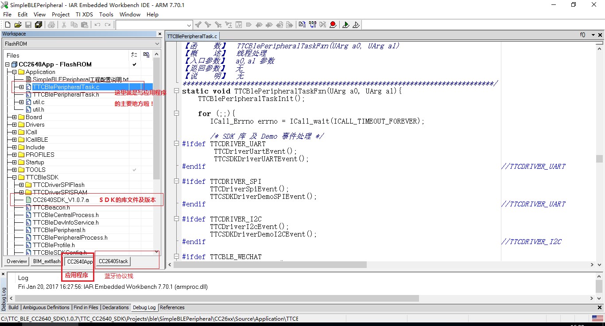Open the Tools menu
The height and width of the screenshot is (326, 605).
(x=106, y=14)
